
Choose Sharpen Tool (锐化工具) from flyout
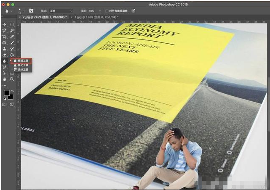coord(21,65)
